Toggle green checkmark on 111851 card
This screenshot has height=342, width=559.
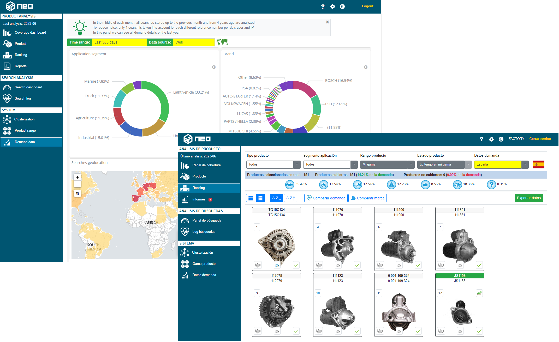479,265
